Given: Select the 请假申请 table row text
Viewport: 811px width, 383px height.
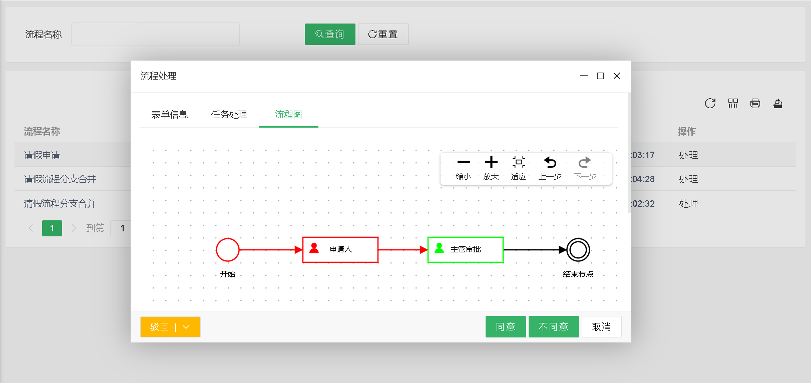Looking at the screenshot, I should [42, 155].
